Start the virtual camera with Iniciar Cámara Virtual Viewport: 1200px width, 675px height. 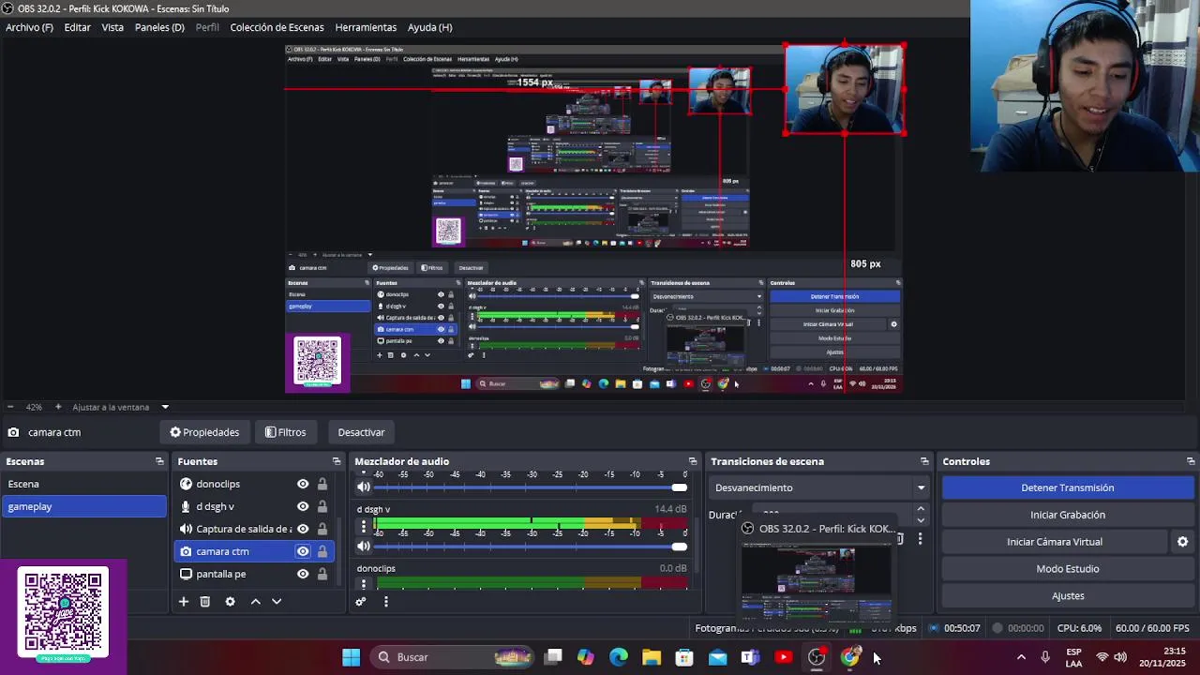1055,542
